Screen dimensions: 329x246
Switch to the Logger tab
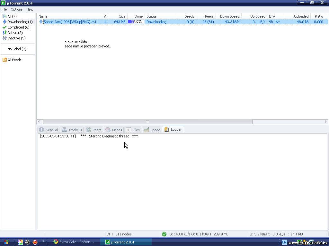click(173, 129)
